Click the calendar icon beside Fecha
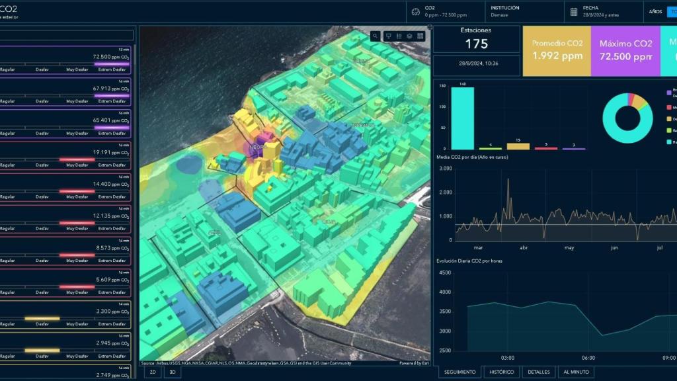Image resolution: width=677 pixels, height=381 pixels. click(574, 11)
